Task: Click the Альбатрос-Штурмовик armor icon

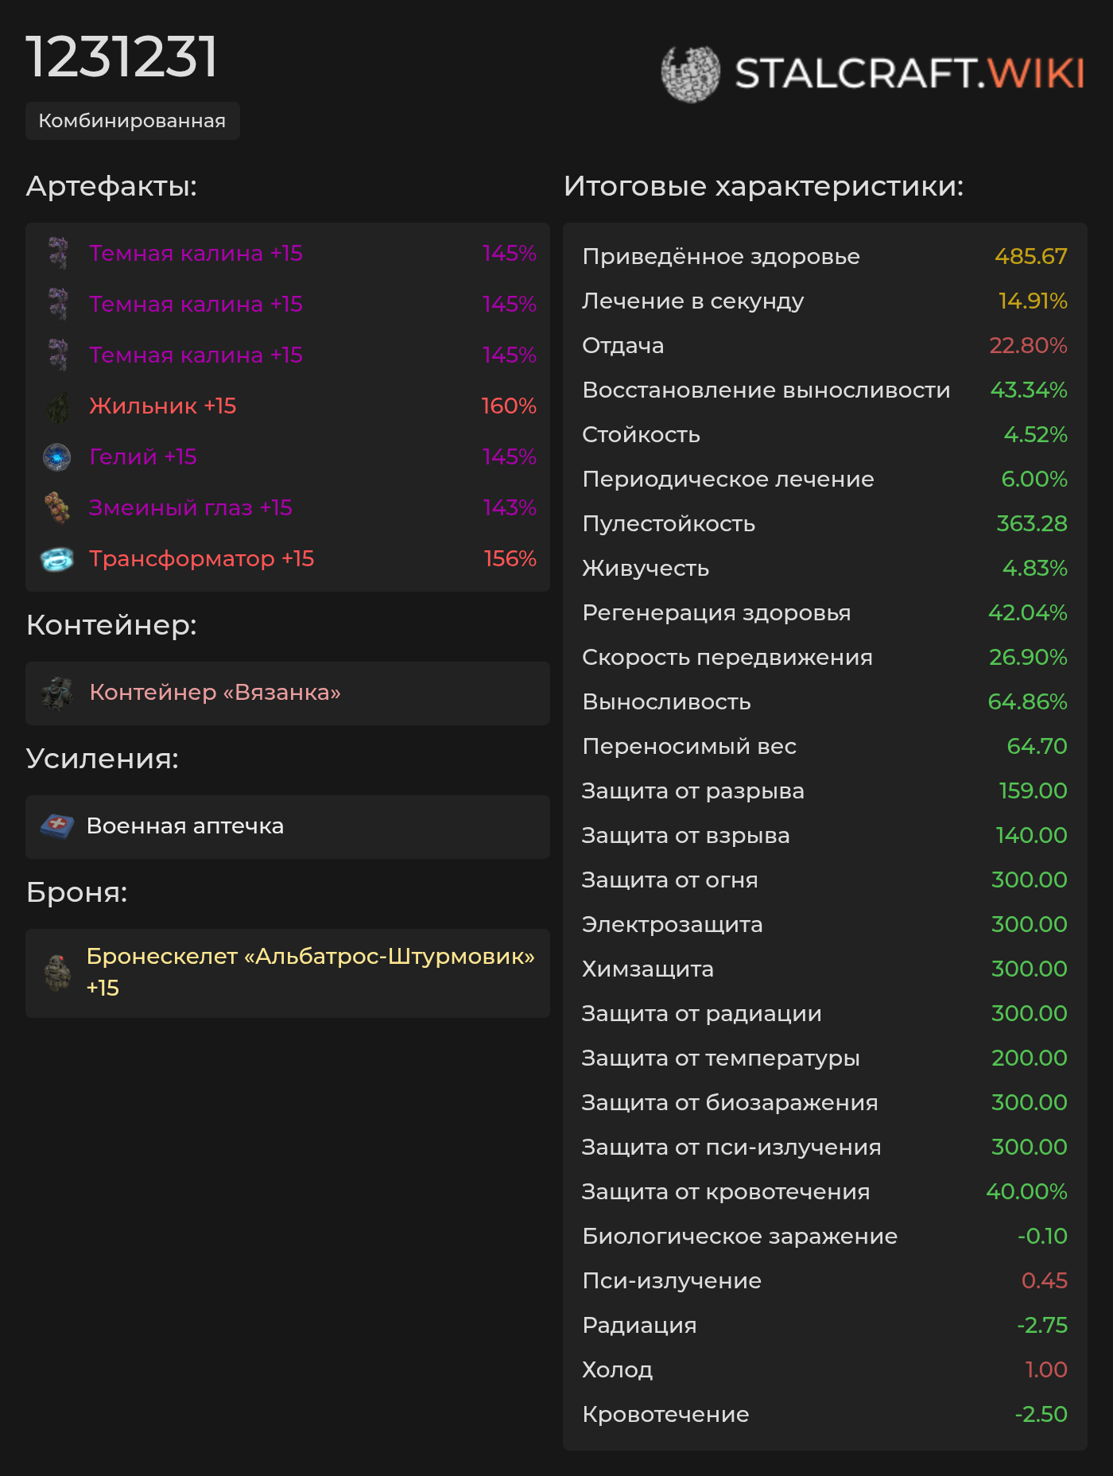Action: tap(57, 973)
